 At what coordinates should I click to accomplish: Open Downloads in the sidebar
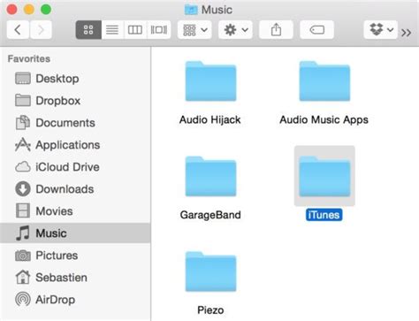(x=75, y=189)
